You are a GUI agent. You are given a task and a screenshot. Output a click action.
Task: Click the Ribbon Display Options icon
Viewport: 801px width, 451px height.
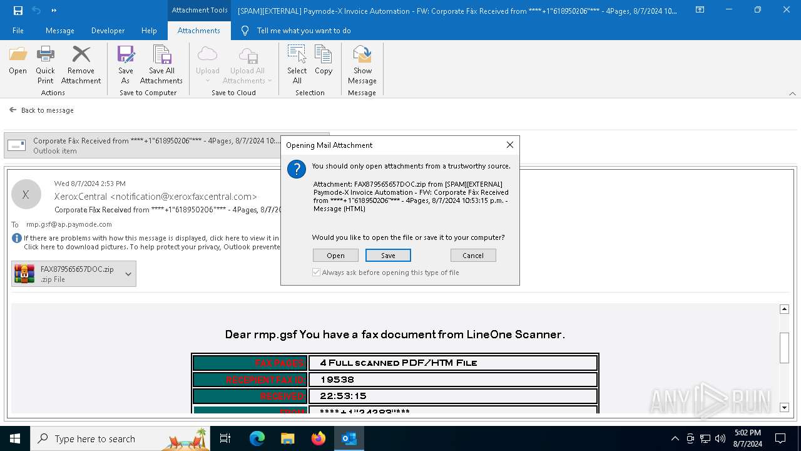point(700,10)
